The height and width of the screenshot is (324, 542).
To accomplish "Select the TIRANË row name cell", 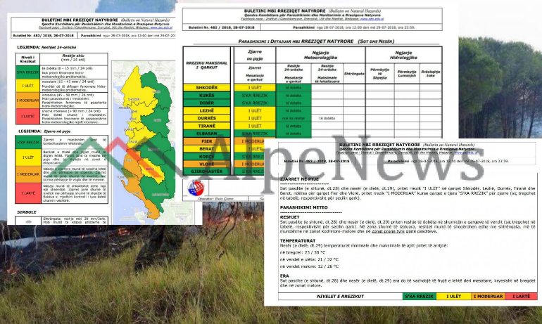I will pos(207,126).
